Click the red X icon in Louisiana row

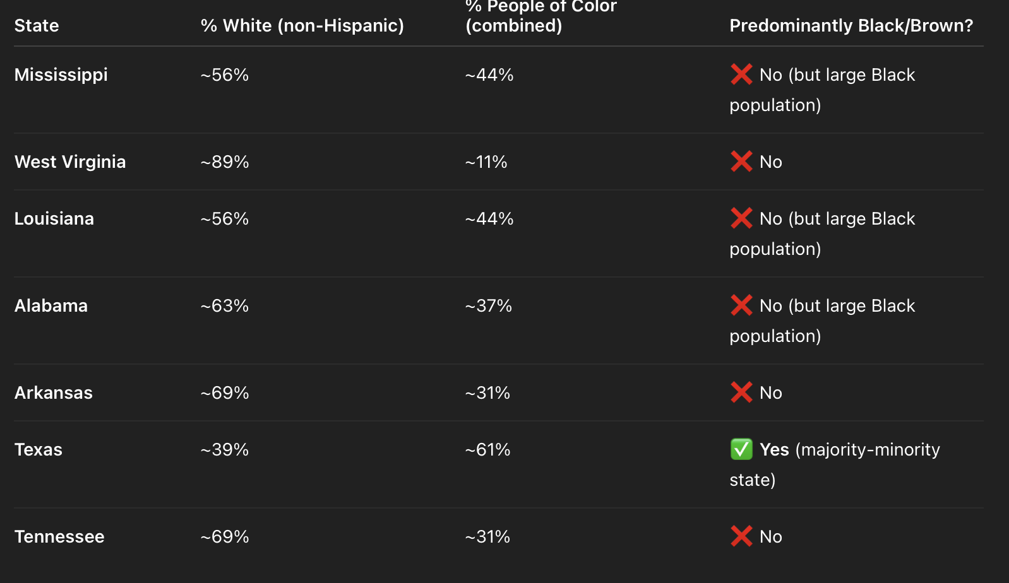(x=741, y=218)
